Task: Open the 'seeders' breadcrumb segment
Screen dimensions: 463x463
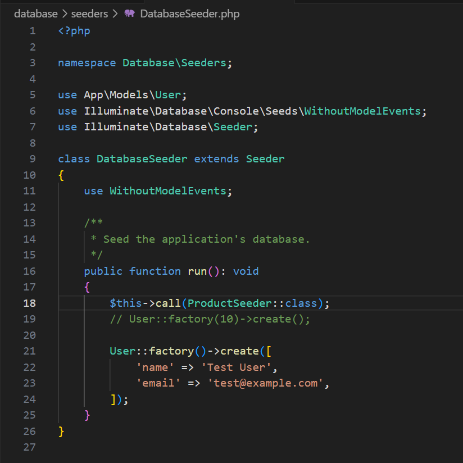Action: [89, 13]
